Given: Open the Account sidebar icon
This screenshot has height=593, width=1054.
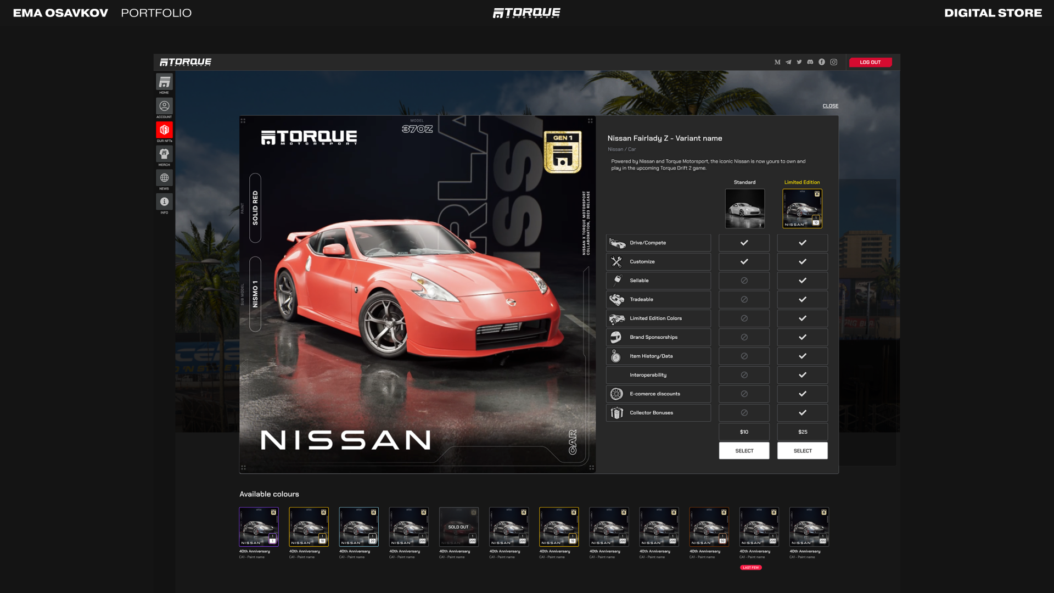Looking at the screenshot, I should pos(164,106).
